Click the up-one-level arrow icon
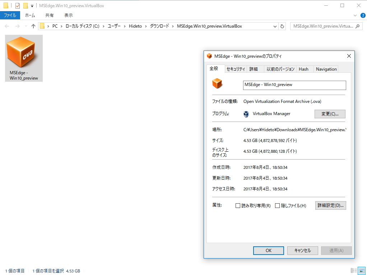Viewport: 367px width, 275px height. tap(33, 26)
